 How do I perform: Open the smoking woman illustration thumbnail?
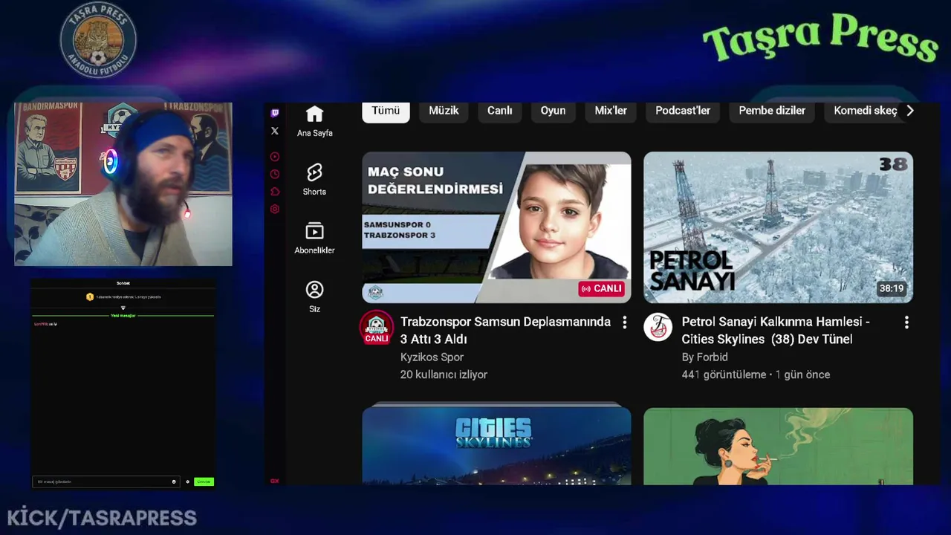778,446
